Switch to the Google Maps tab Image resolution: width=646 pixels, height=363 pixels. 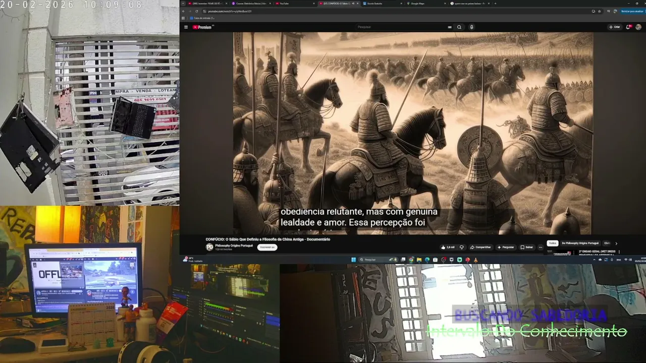426,4
